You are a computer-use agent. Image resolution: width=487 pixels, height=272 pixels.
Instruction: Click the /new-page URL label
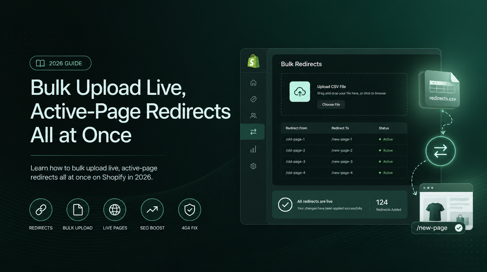click(x=432, y=228)
